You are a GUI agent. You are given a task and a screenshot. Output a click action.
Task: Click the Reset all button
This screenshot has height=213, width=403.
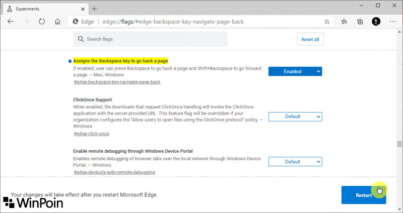310,39
